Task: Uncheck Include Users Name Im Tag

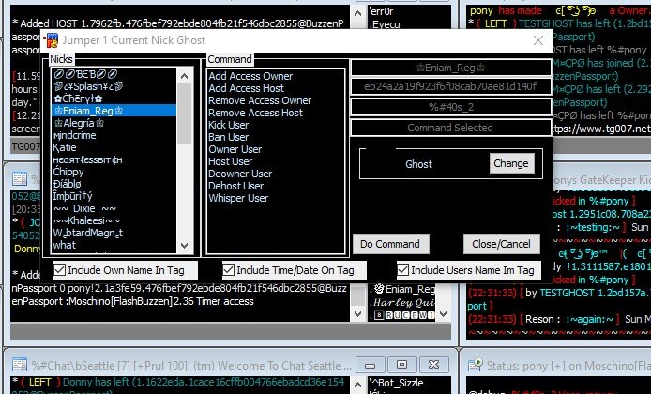Action: pos(403,269)
